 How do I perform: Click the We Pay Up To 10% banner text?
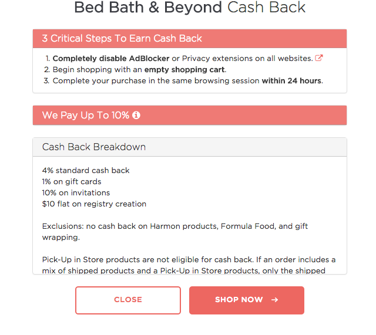click(x=86, y=115)
